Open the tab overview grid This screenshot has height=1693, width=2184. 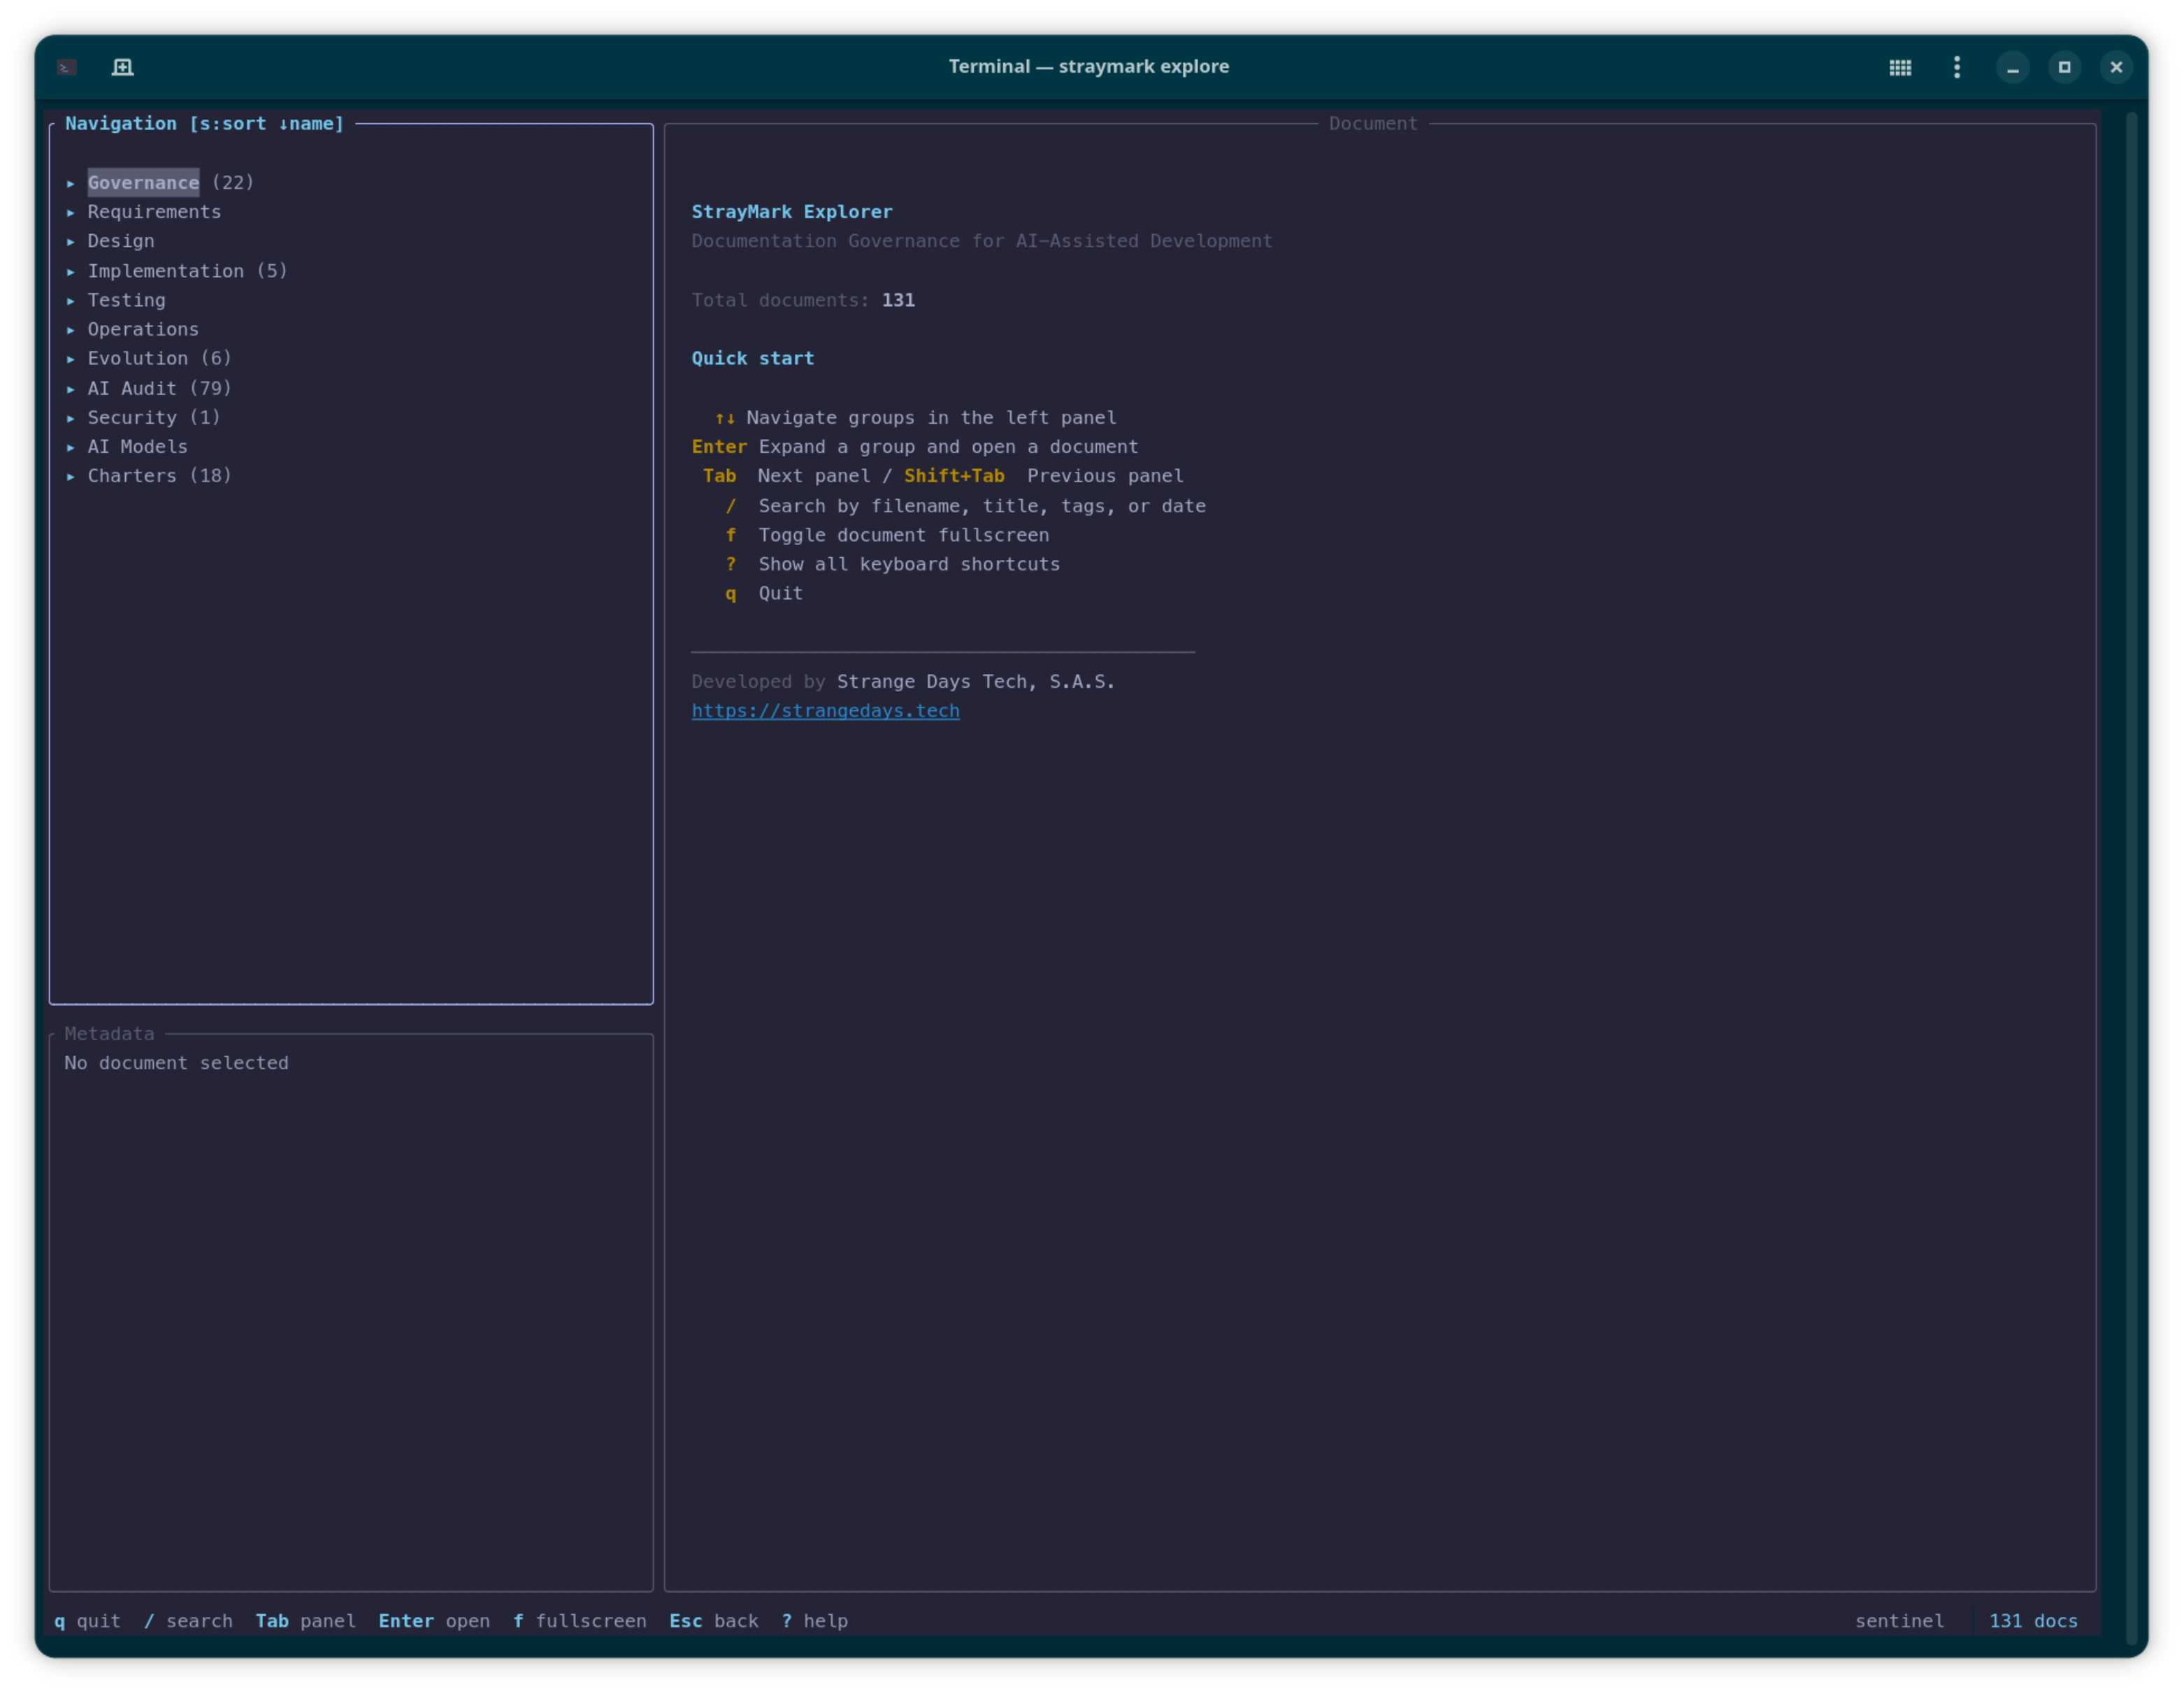tap(1900, 67)
